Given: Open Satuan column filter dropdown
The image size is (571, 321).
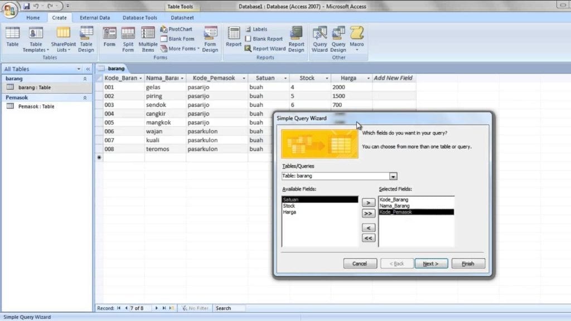Looking at the screenshot, I should (285, 78).
